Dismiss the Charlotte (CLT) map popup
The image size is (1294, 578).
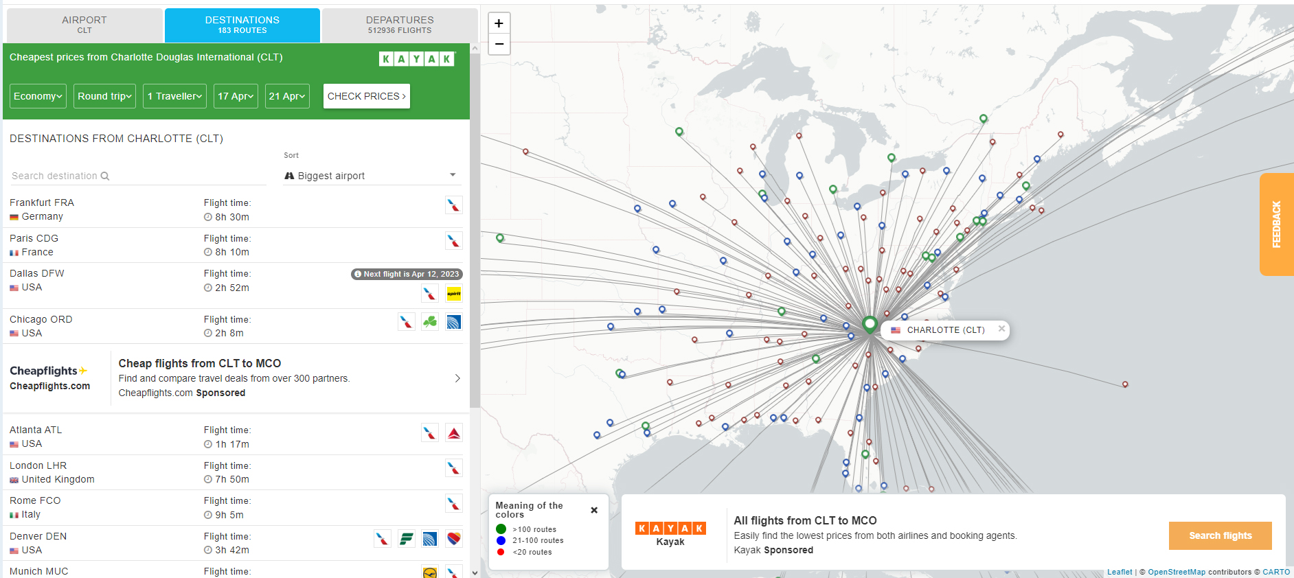point(1001,329)
